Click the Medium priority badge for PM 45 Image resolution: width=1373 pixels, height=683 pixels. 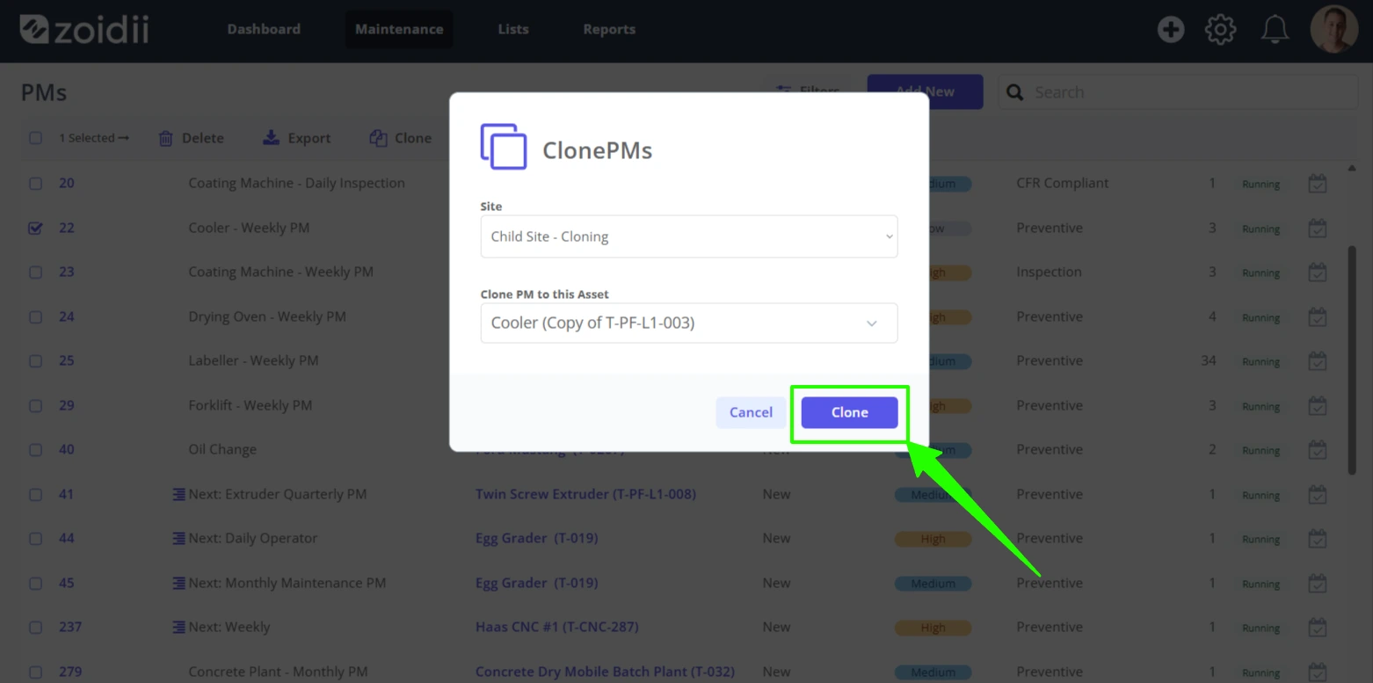pos(933,583)
